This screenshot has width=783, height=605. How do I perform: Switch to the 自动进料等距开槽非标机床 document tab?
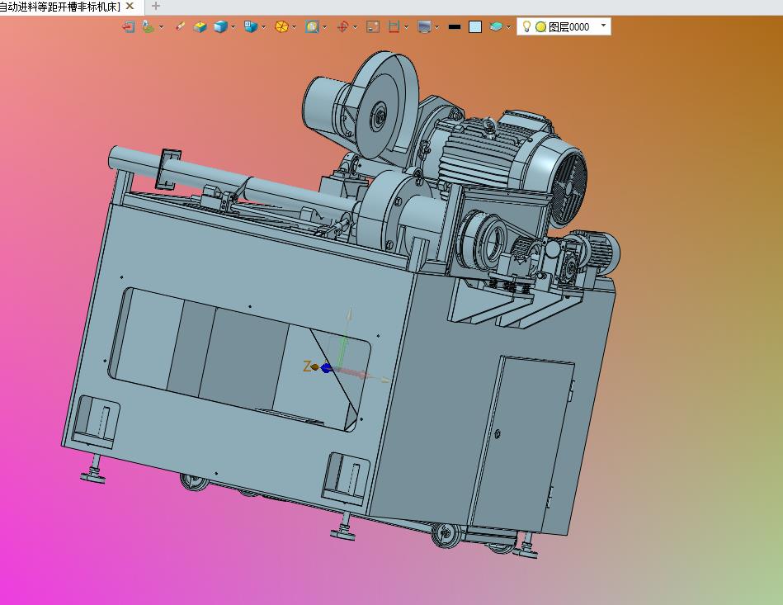pyautogui.click(x=59, y=6)
